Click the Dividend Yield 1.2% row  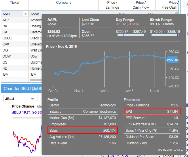coord(152,143)
